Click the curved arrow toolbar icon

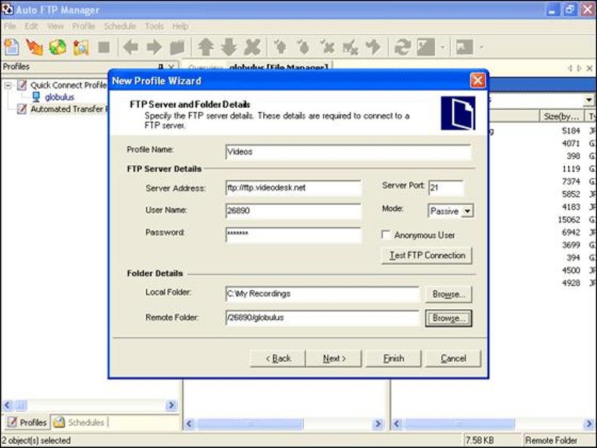tap(373, 47)
